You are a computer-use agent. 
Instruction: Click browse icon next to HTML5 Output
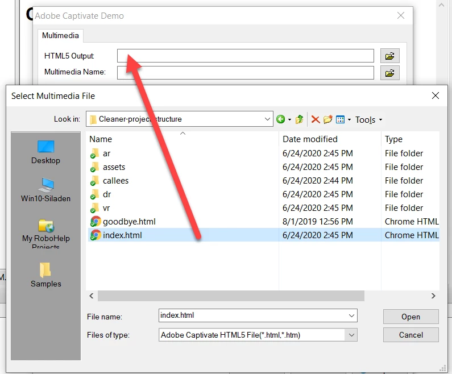point(389,56)
